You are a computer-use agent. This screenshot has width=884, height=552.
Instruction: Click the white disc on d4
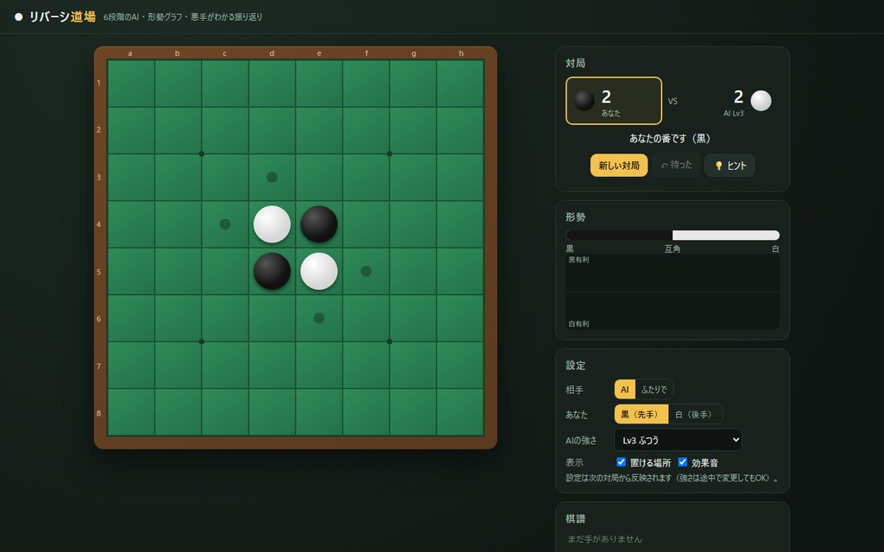272,224
